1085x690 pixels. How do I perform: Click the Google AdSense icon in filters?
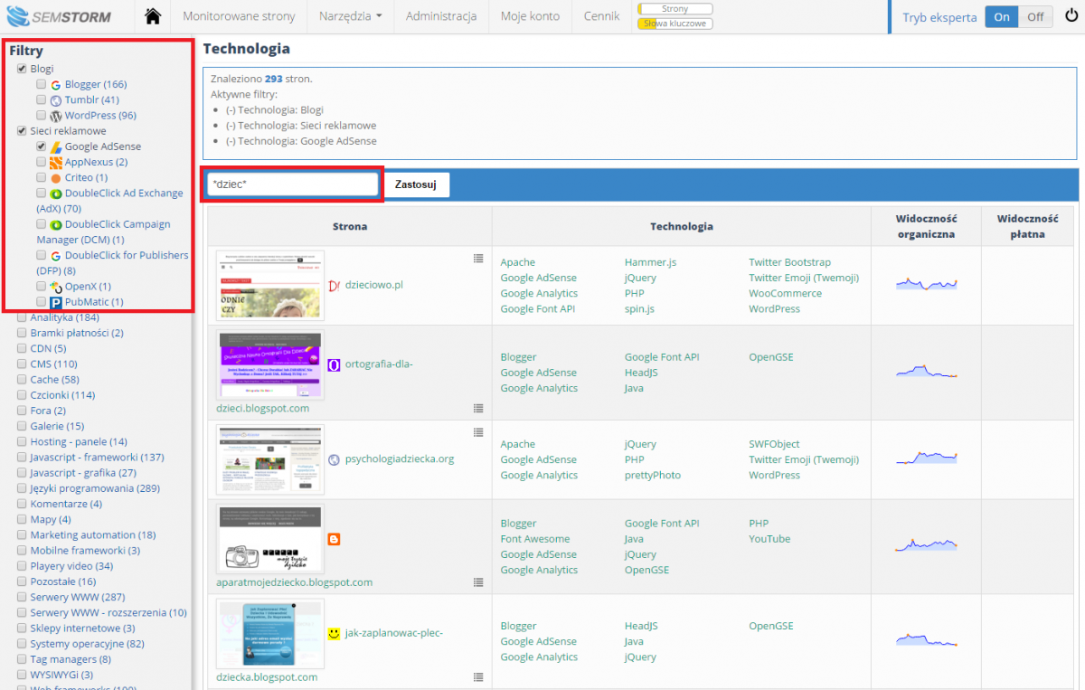[x=55, y=147]
